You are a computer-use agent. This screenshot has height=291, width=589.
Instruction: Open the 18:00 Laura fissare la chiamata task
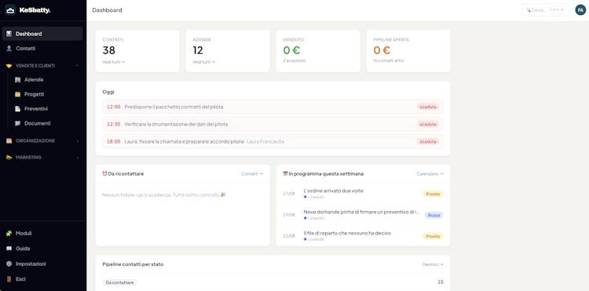[273, 141]
